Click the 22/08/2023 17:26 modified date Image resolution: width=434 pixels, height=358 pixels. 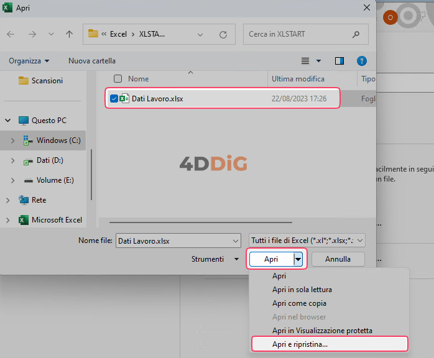point(299,98)
